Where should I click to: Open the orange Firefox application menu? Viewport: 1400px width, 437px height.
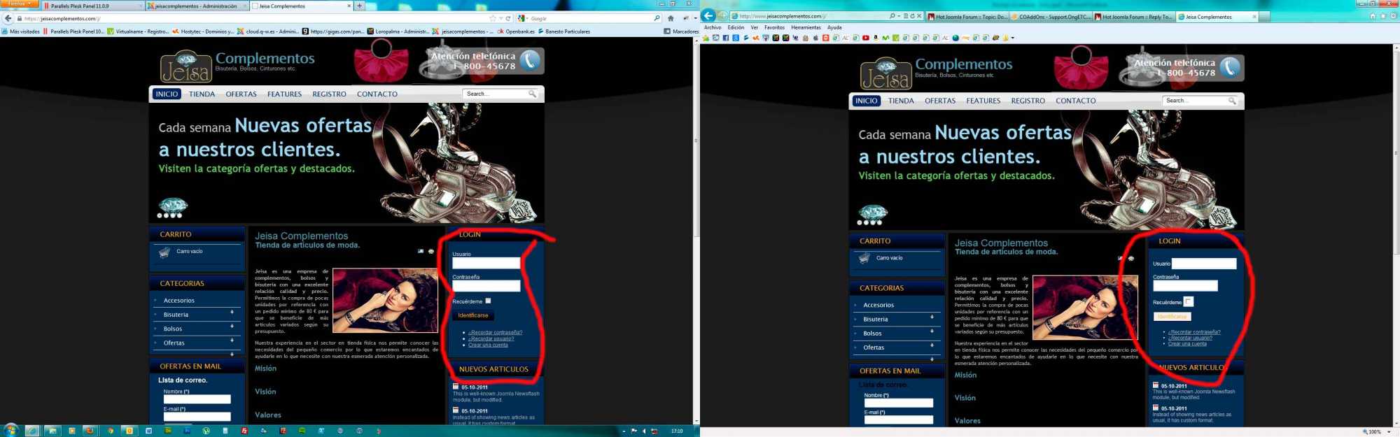click(x=19, y=4)
